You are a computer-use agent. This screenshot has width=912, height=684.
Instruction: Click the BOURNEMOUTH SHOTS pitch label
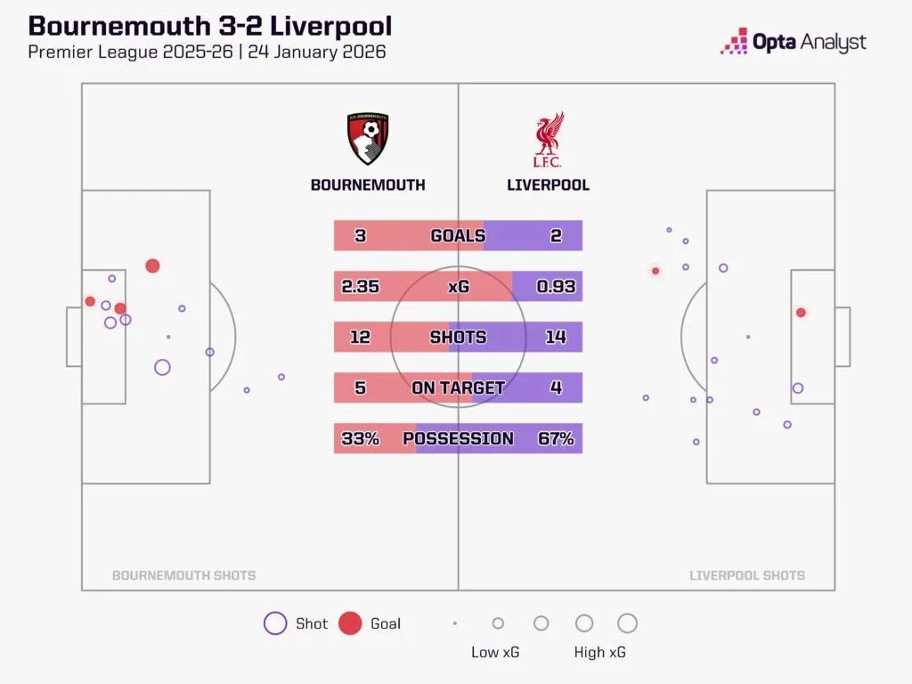[x=183, y=575]
